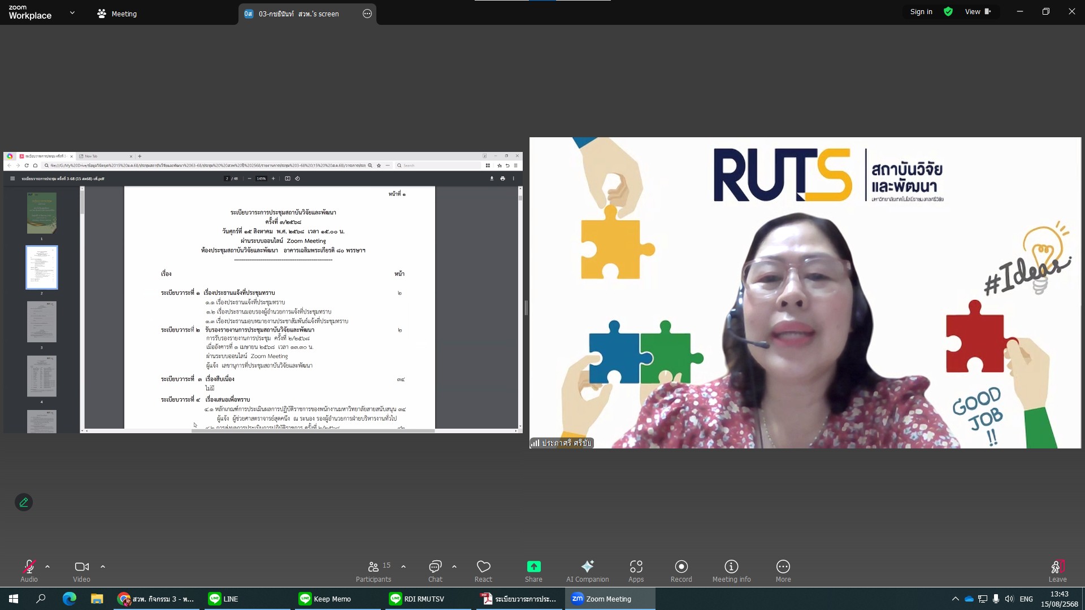Image resolution: width=1085 pixels, height=610 pixels.
Task: Open Windows taskbar search
Action: [41, 599]
